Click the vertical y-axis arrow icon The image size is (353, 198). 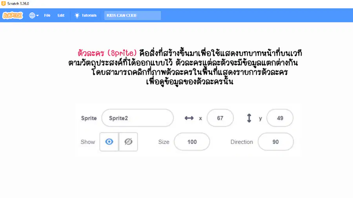249,118
